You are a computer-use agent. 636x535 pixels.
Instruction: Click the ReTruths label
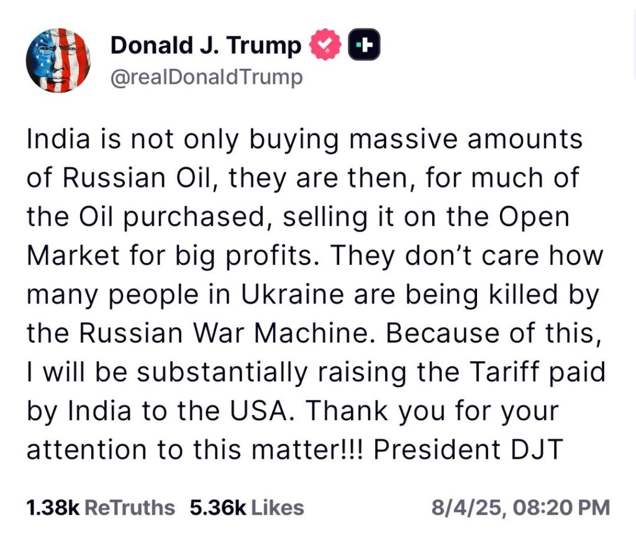[129, 508]
